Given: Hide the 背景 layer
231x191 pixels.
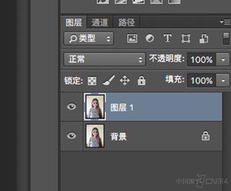Looking at the screenshot, I should 71,136.
